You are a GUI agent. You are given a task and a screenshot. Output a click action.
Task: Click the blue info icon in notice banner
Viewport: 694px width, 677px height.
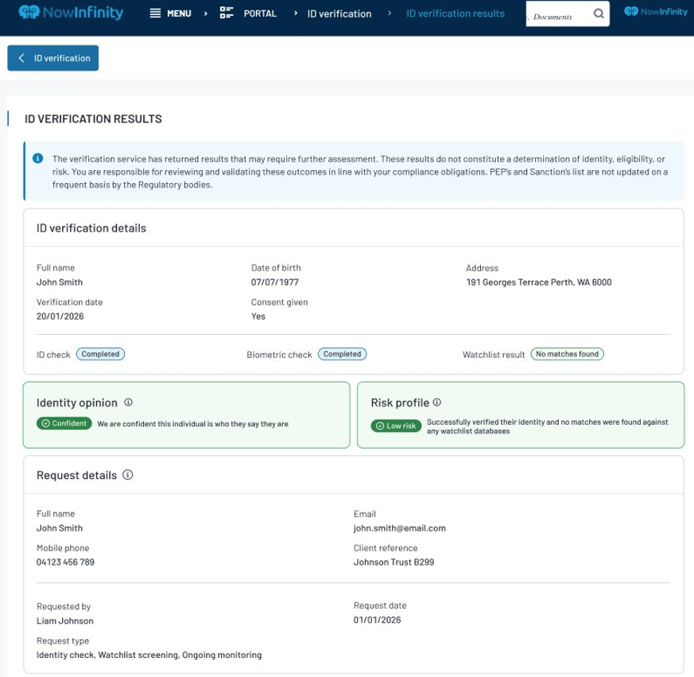[37, 158]
